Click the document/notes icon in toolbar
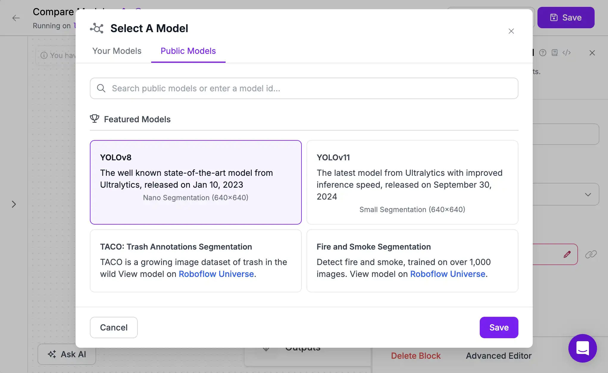The width and height of the screenshot is (608, 373). [555, 52]
